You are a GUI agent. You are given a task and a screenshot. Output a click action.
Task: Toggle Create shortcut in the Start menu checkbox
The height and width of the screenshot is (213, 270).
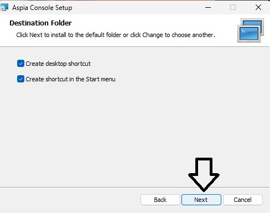click(20, 79)
